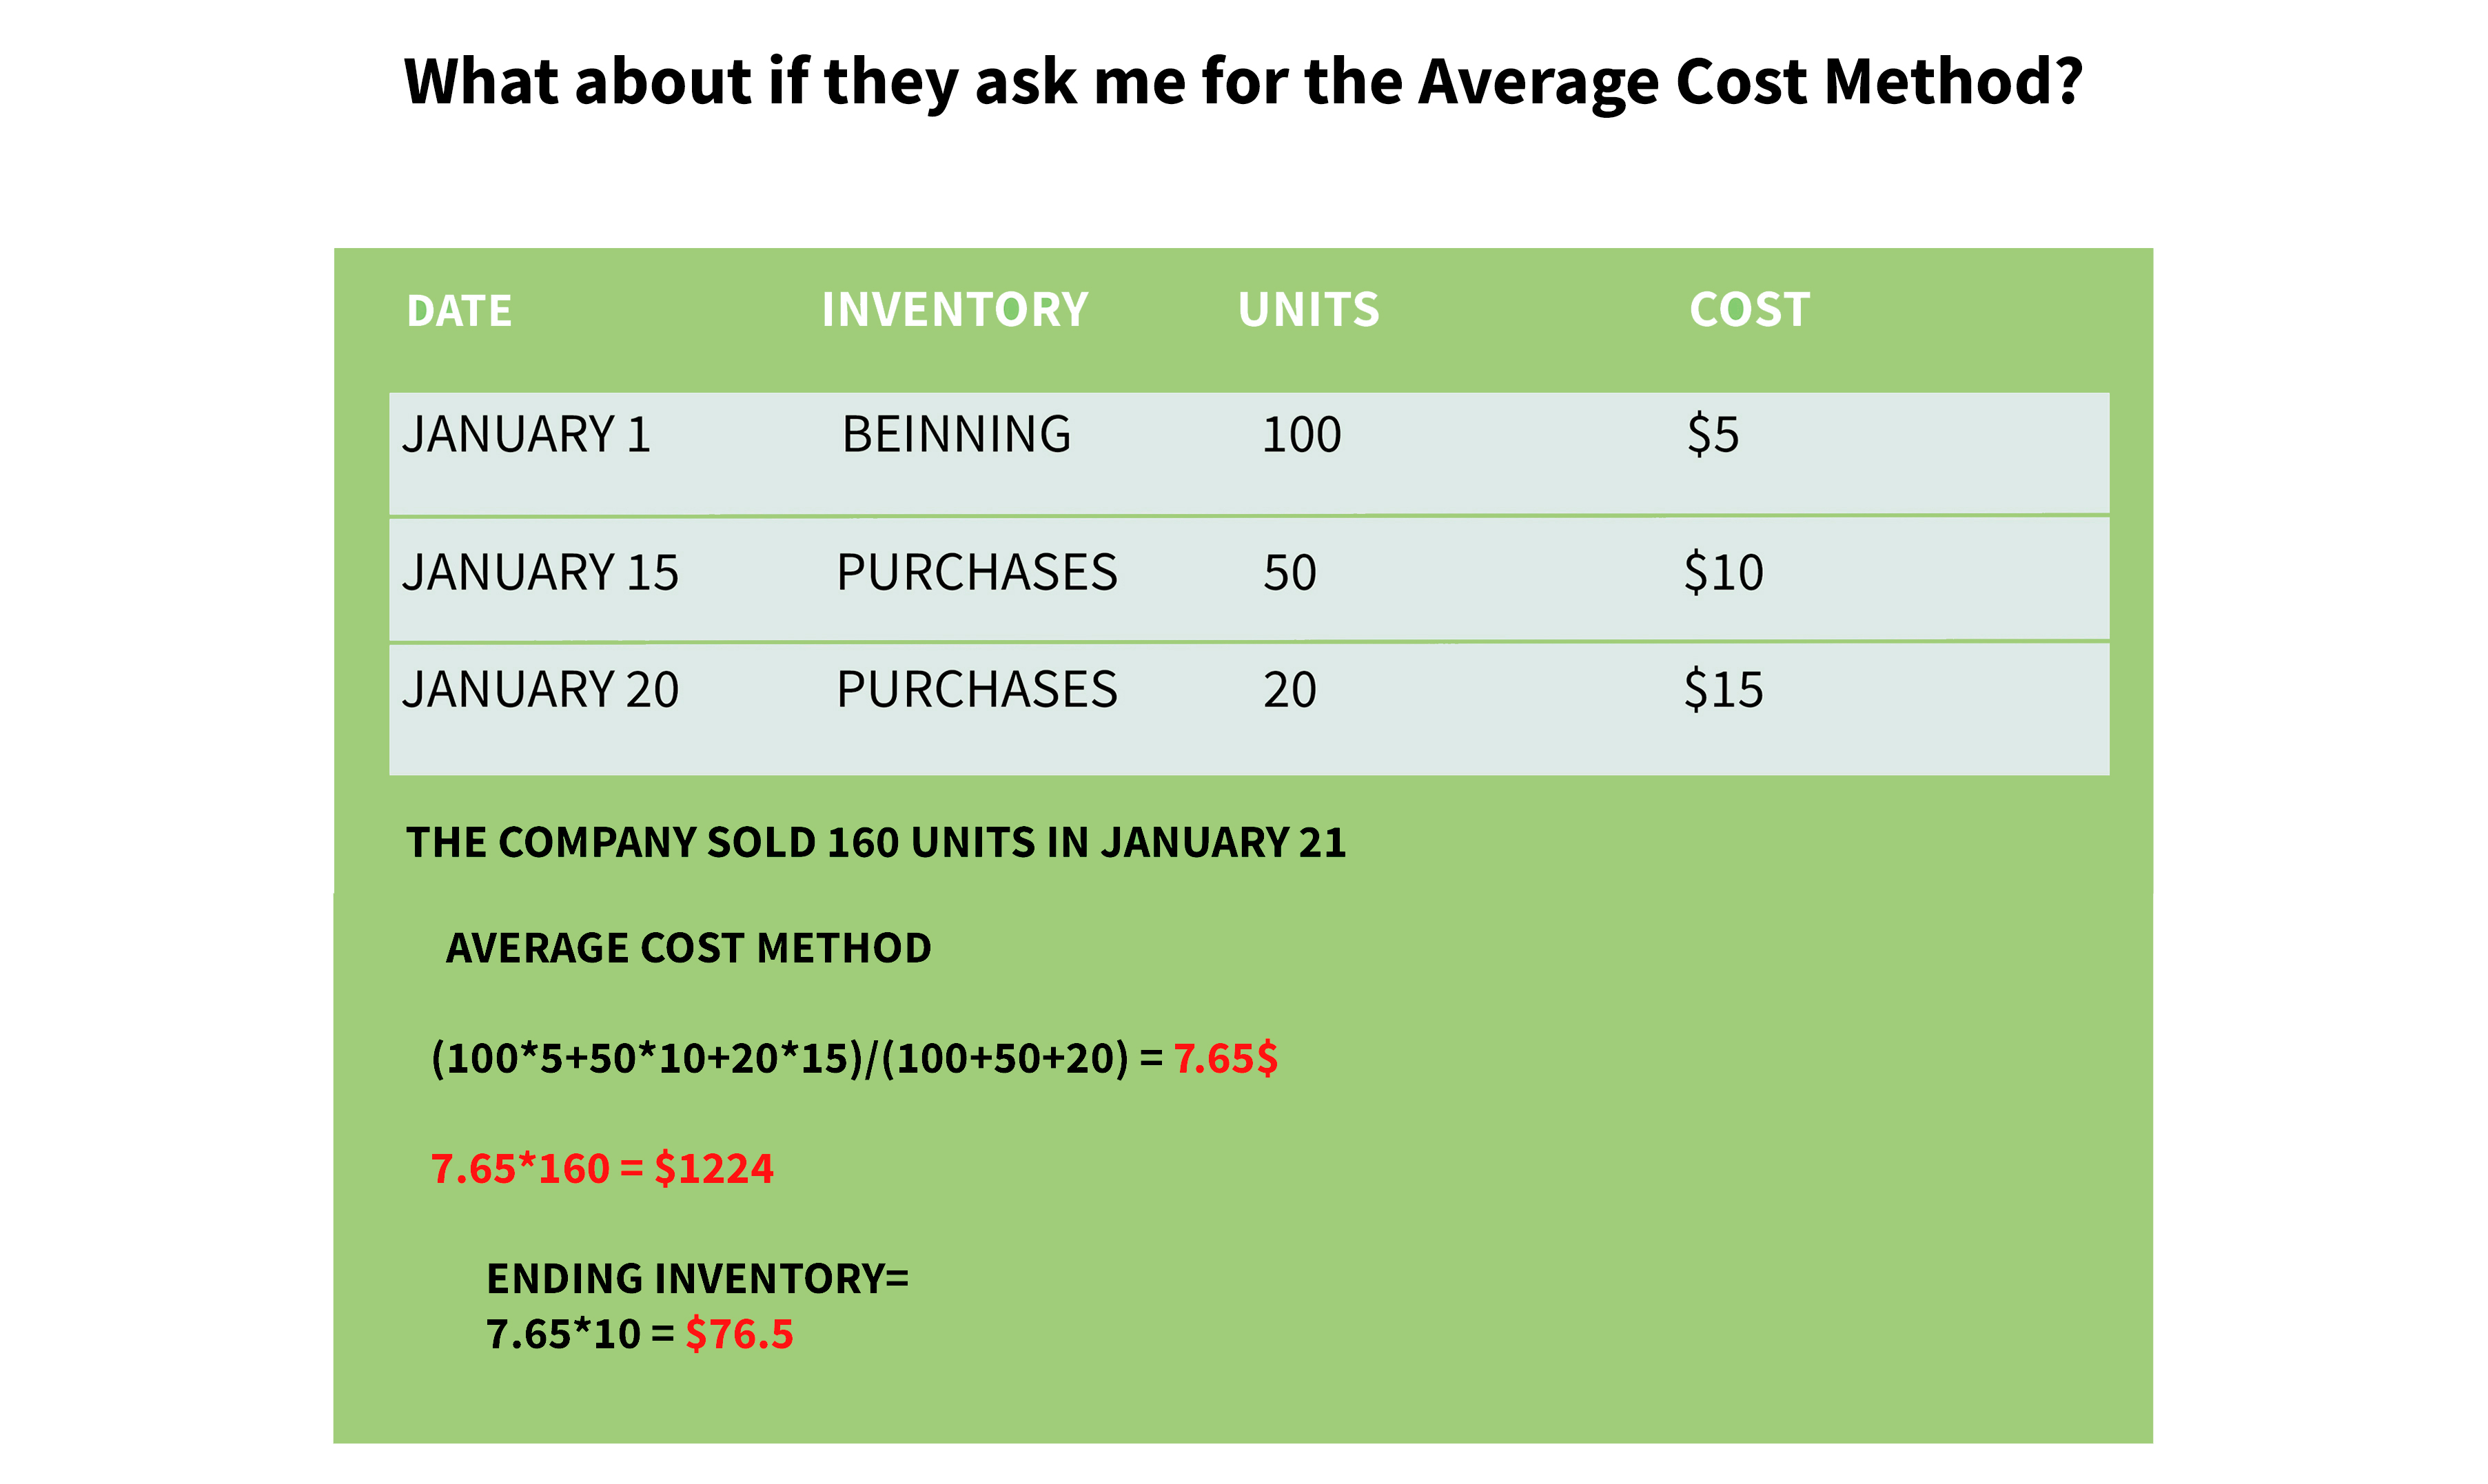This screenshot has width=2488, height=1484.
Task: Select the COST column header
Action: (1750, 310)
